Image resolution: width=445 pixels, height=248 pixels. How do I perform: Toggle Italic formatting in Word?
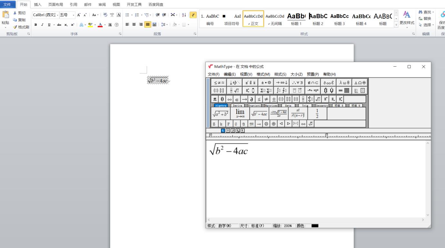tap(42, 25)
